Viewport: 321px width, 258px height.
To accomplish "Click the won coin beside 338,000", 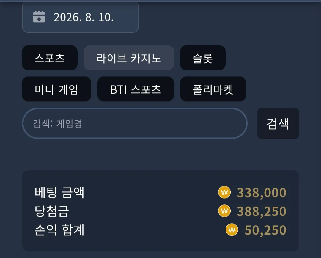I will pos(224,192).
